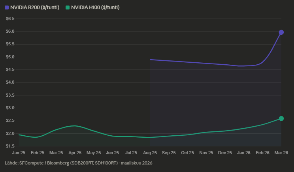The image size is (294, 172).
Task: Click the Nov 25 axis label
Action: (206, 153)
